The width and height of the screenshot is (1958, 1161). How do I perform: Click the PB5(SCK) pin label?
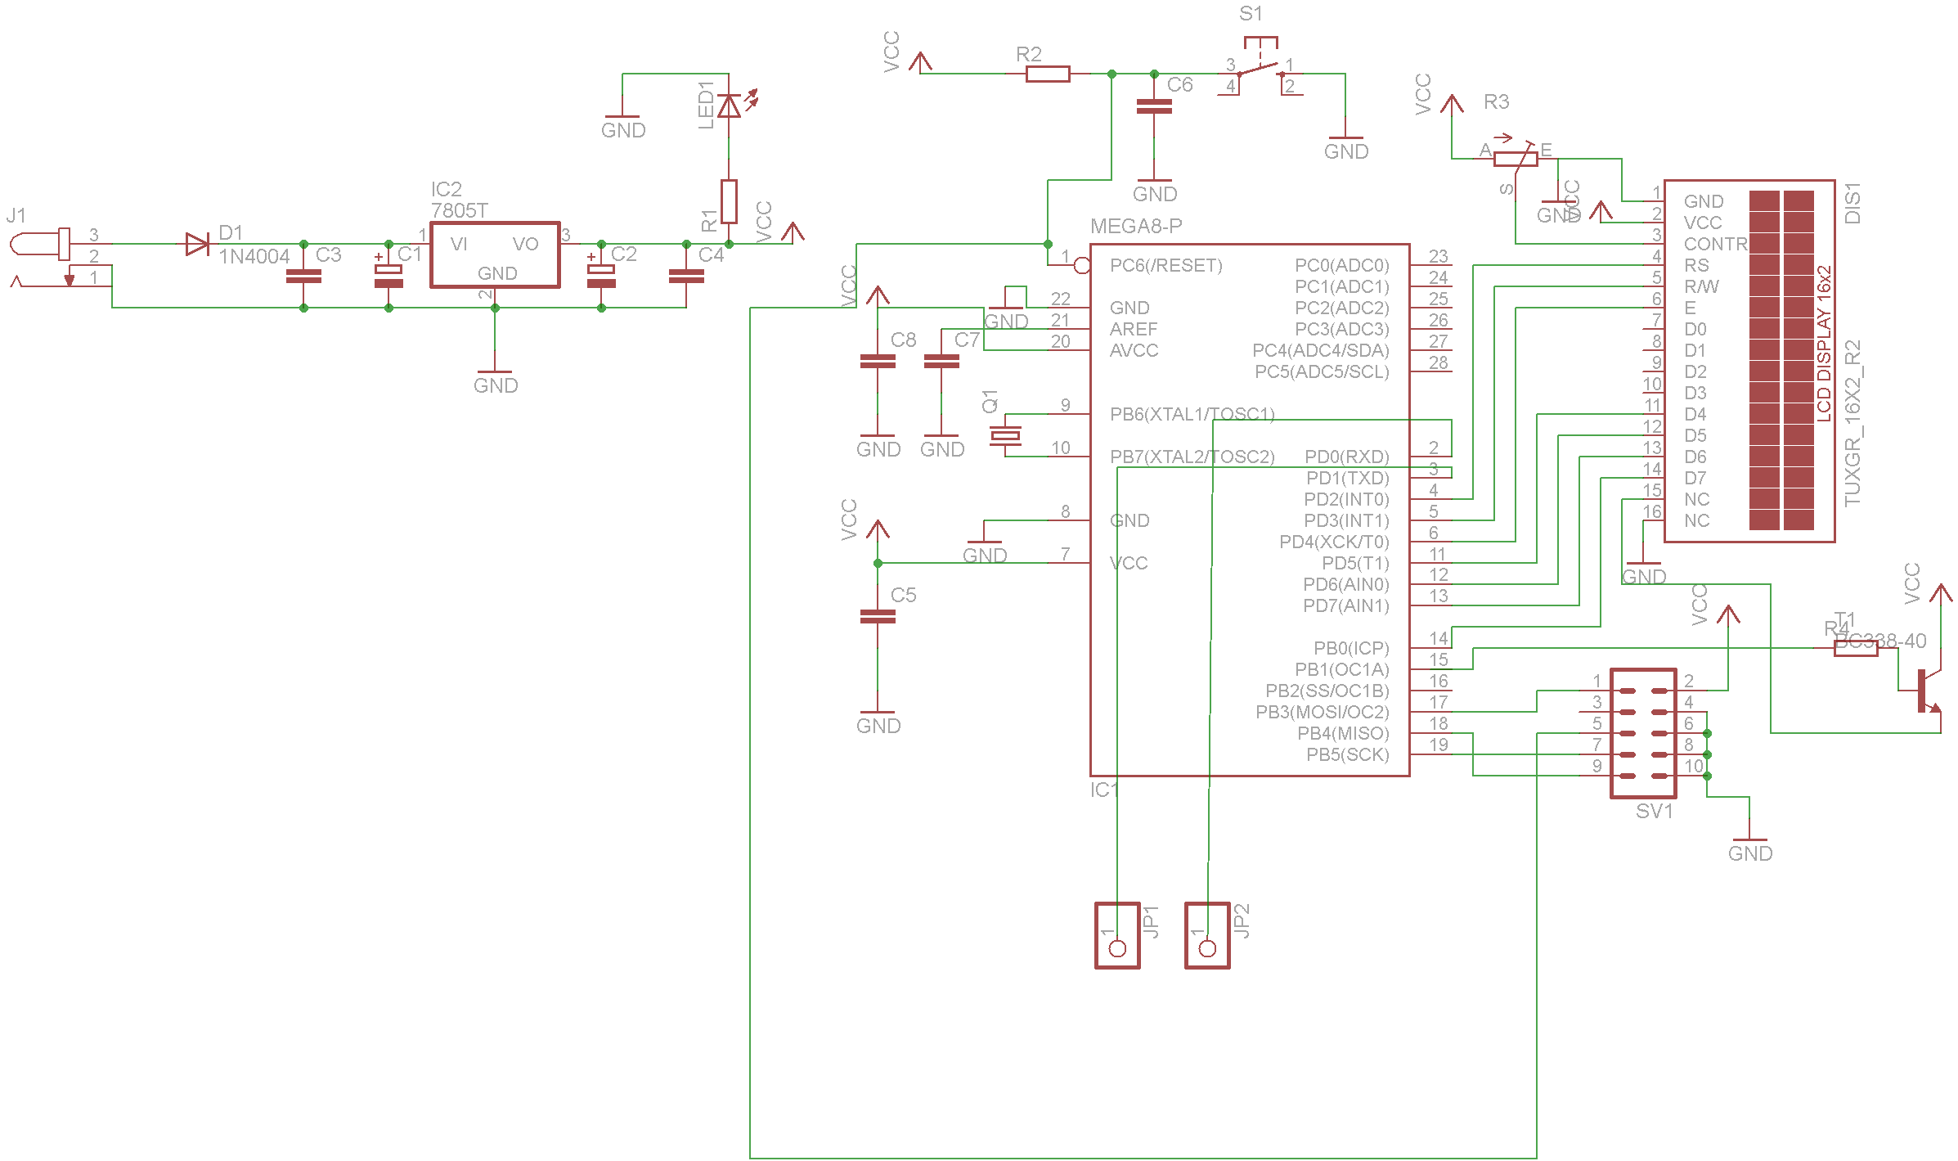[x=1347, y=754]
